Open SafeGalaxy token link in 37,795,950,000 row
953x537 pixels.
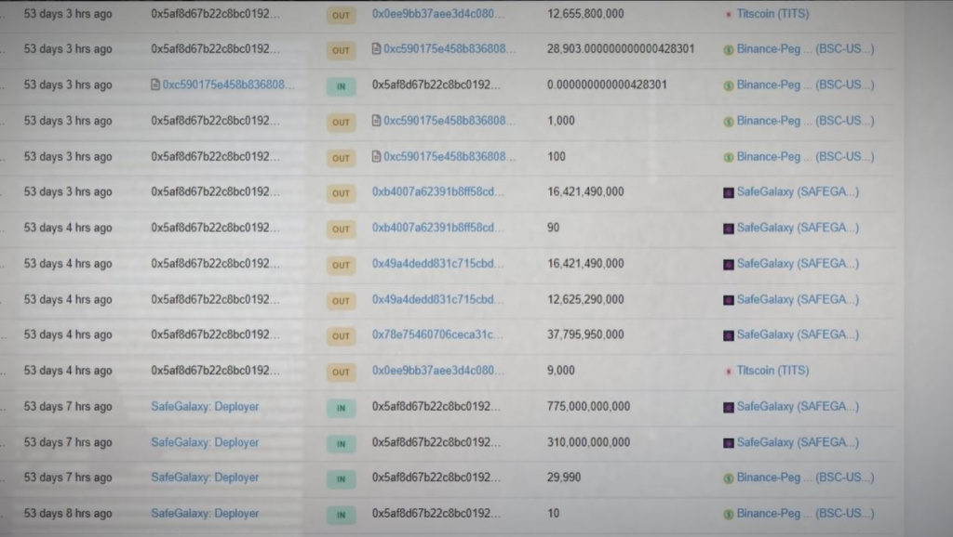[798, 334]
